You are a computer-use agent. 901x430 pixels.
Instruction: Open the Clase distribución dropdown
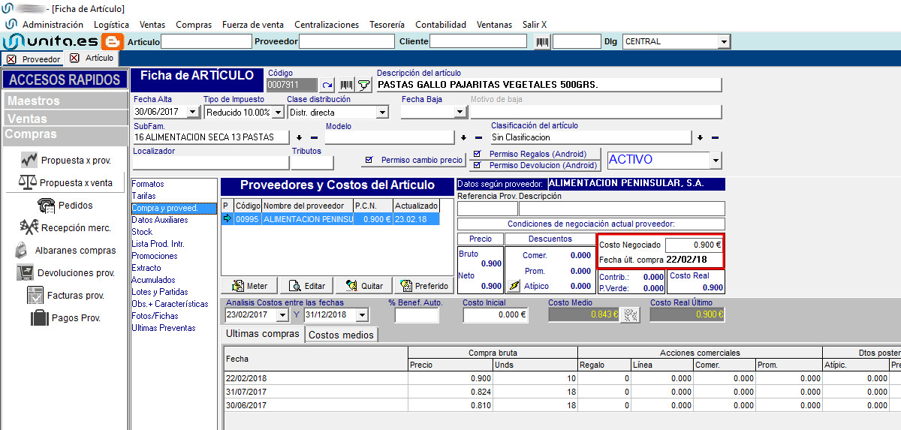click(382, 112)
